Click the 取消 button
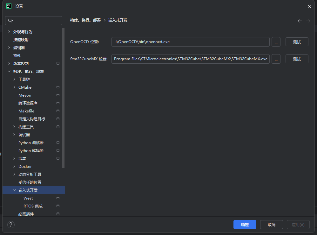The height and width of the screenshot is (235, 317). pos(271,225)
